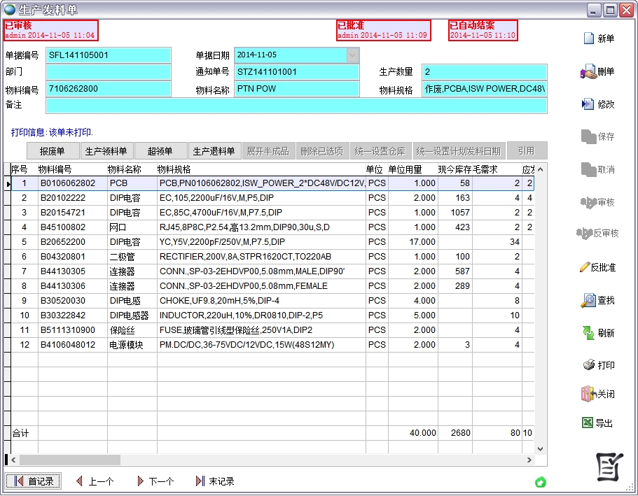Click the 超领单 button

(x=160, y=151)
